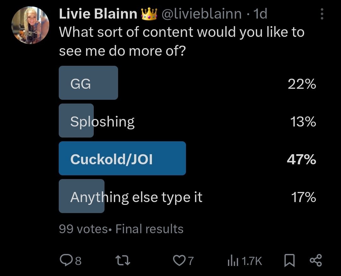This screenshot has height=276, width=341.
Task: Click the reply speech bubble icon
Action: click(65, 260)
